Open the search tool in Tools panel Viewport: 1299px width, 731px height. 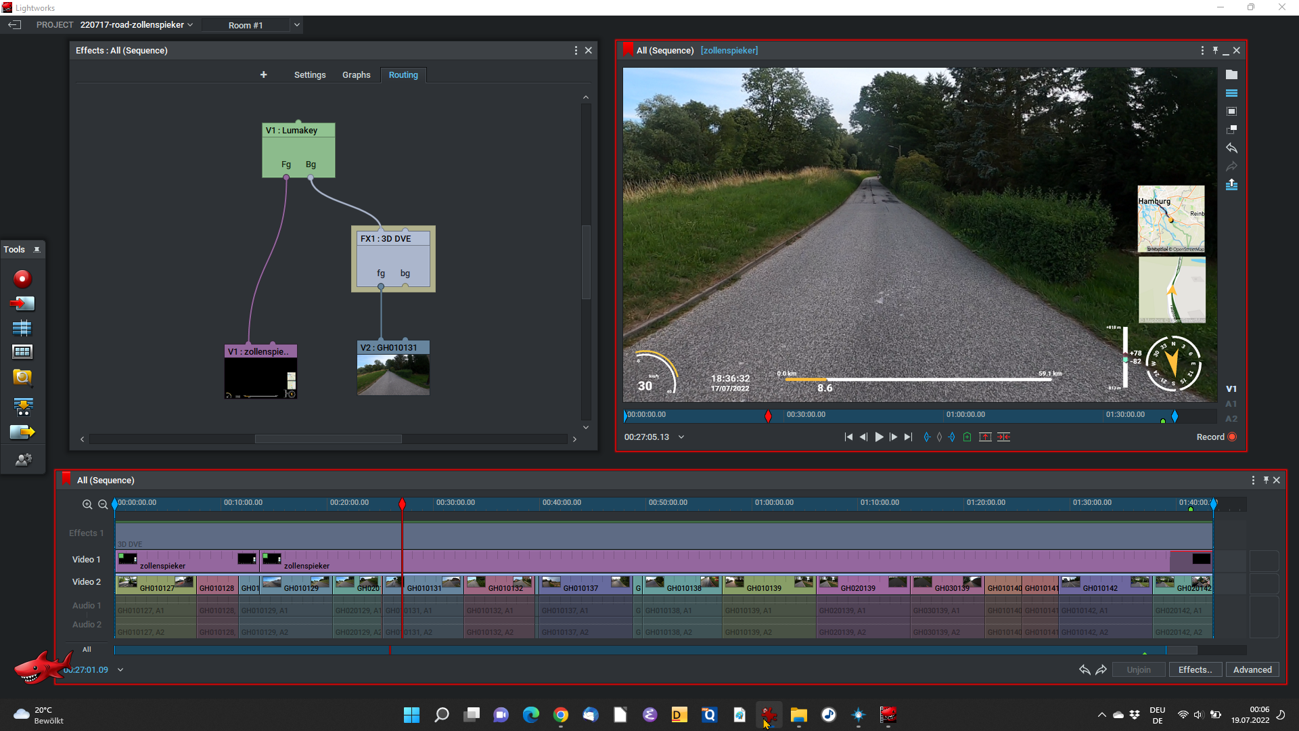coord(22,377)
